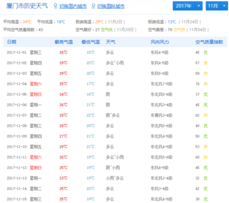Click the high temperature 23℃ for 2017-11-13

click(63, 178)
